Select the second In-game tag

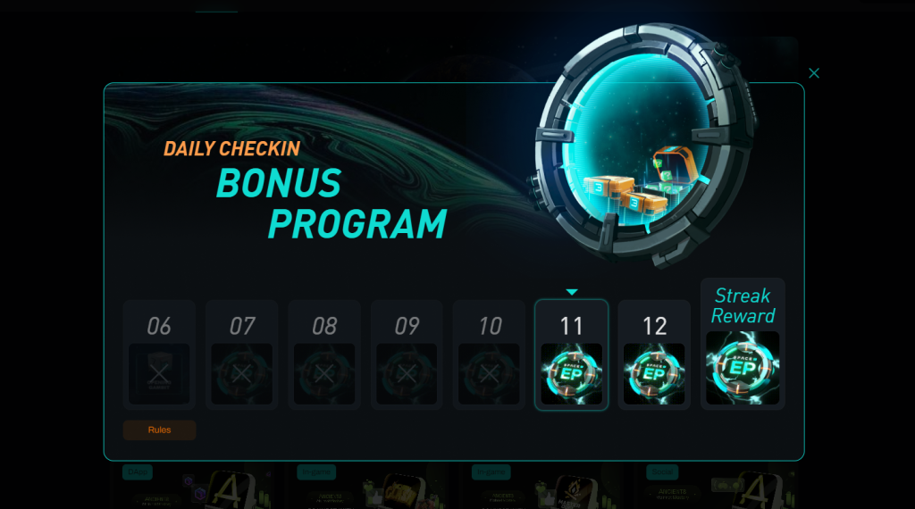pyautogui.click(x=491, y=471)
